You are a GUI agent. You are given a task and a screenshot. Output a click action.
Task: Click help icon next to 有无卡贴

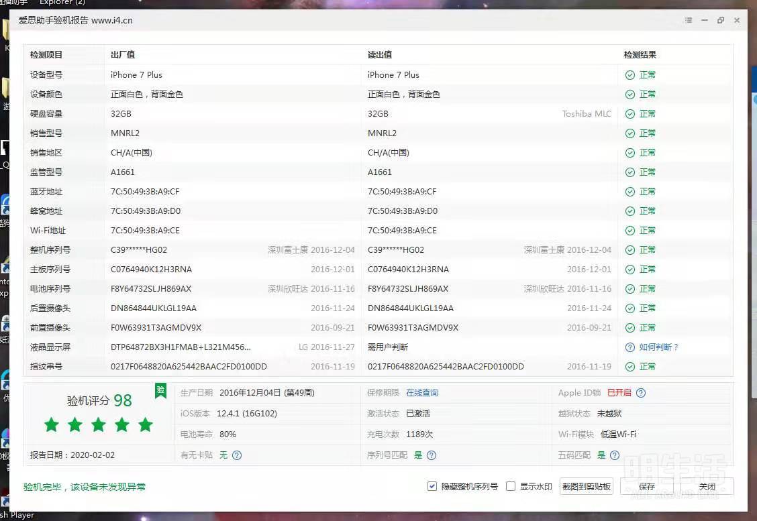pos(236,455)
